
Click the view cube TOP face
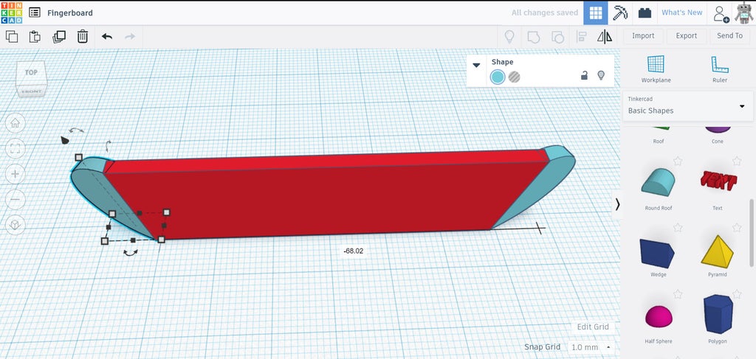click(x=31, y=73)
